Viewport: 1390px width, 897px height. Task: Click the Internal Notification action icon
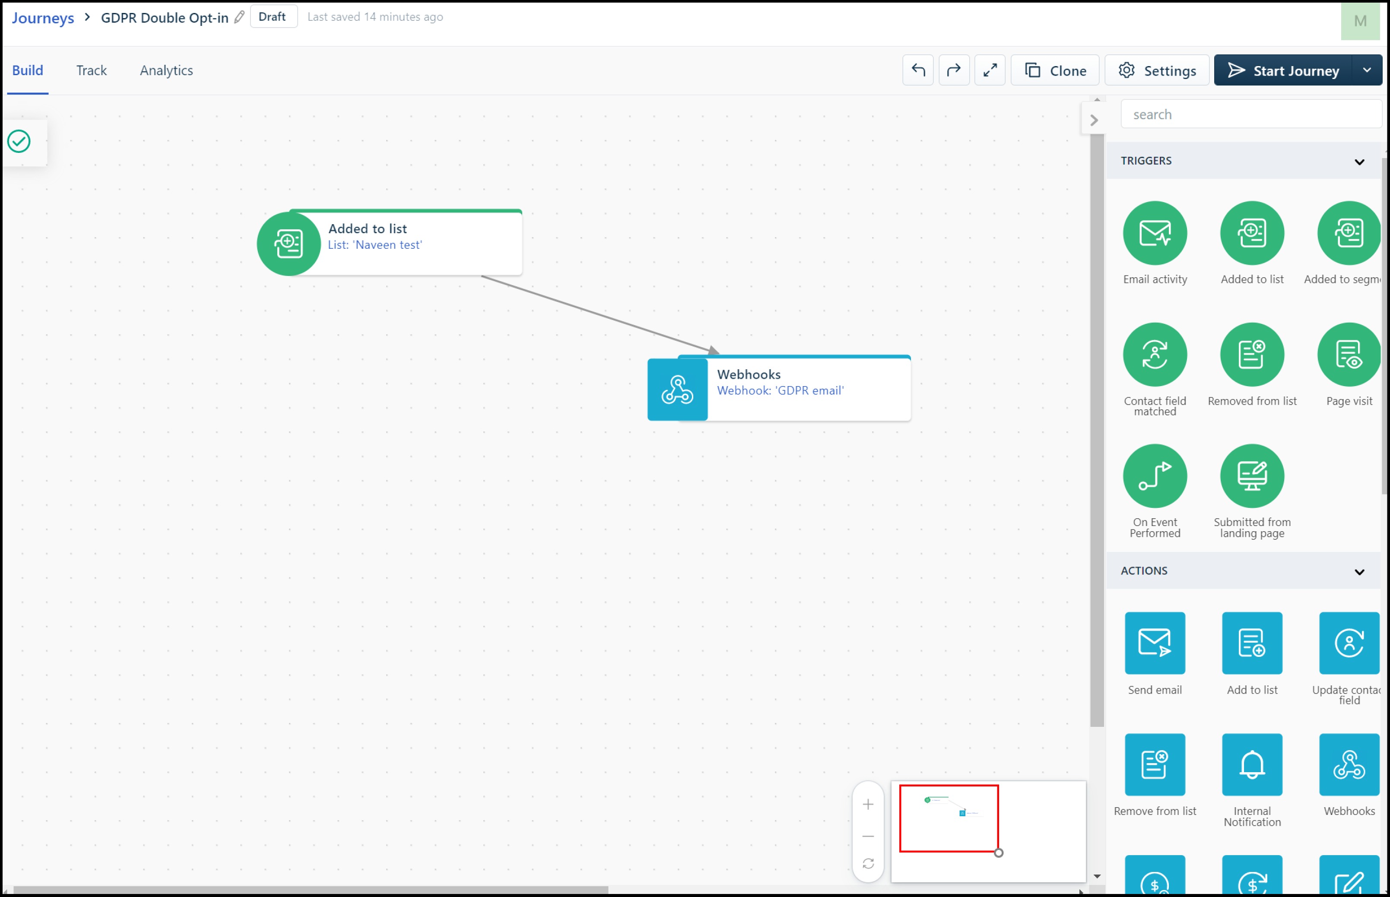click(1251, 764)
